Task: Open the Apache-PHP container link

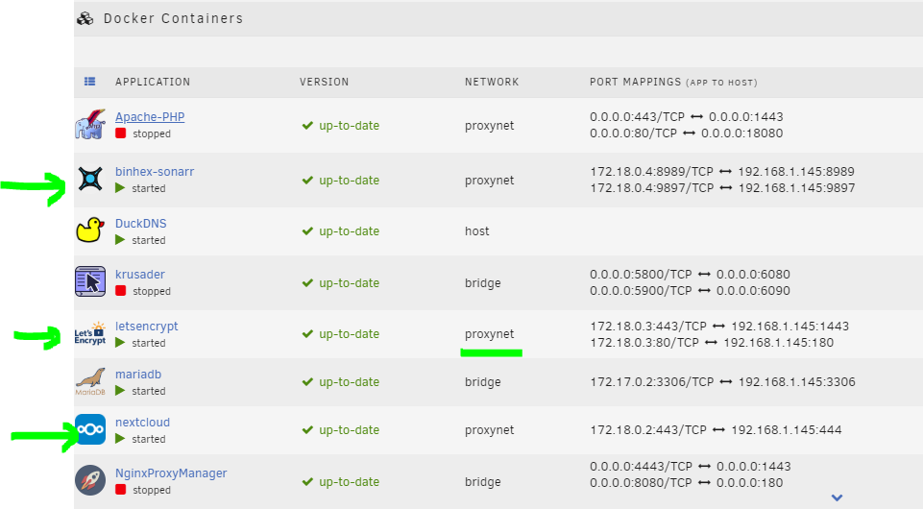Action: (150, 117)
